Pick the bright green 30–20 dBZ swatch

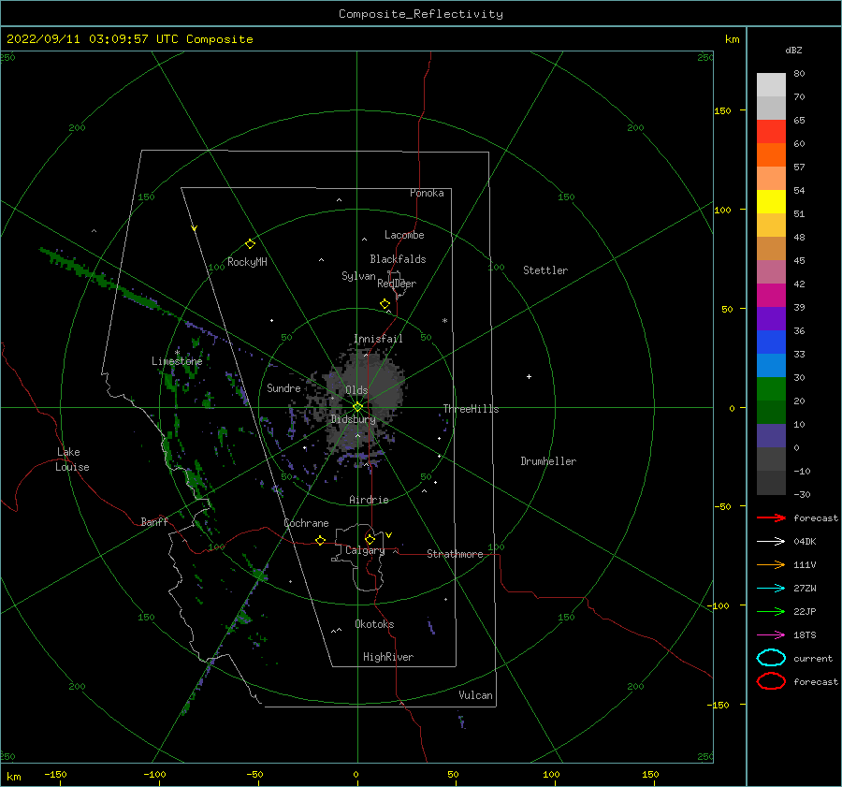[771, 389]
